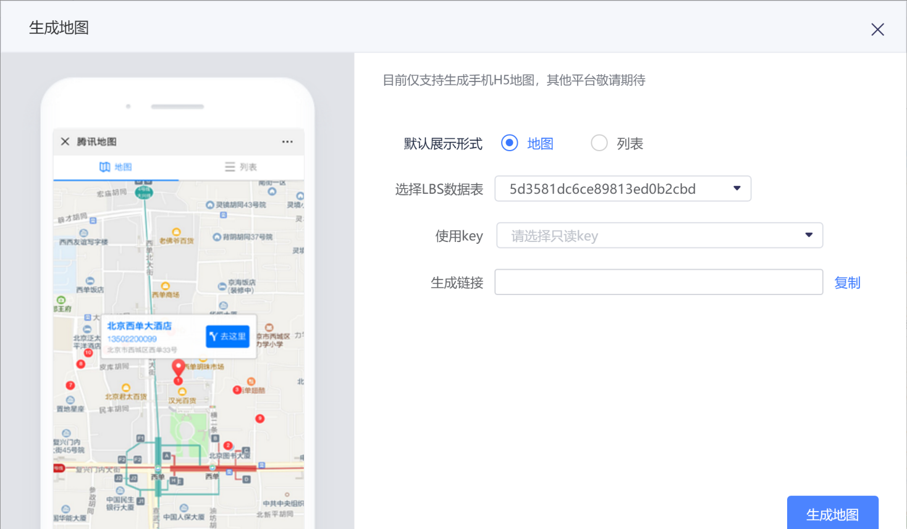Click the X icon beside 腾讯地图
Screen dimensions: 907x529
tap(65, 141)
